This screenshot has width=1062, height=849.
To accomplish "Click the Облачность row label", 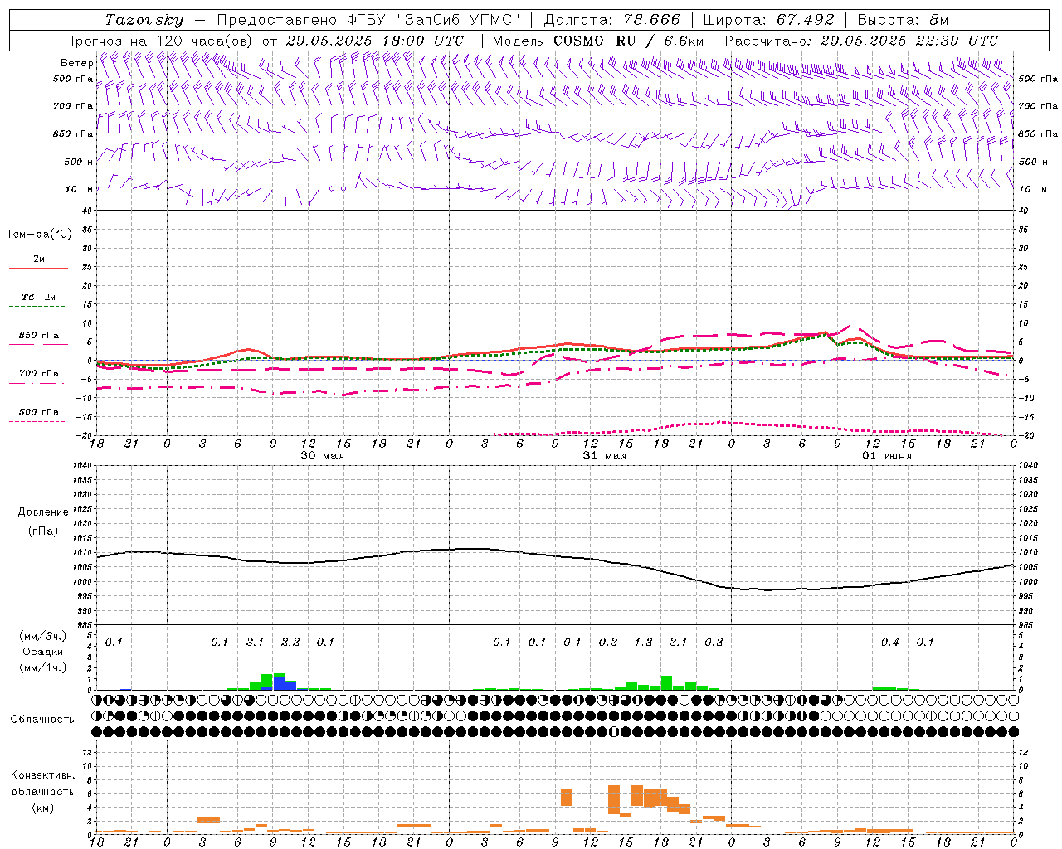I will (42, 720).
